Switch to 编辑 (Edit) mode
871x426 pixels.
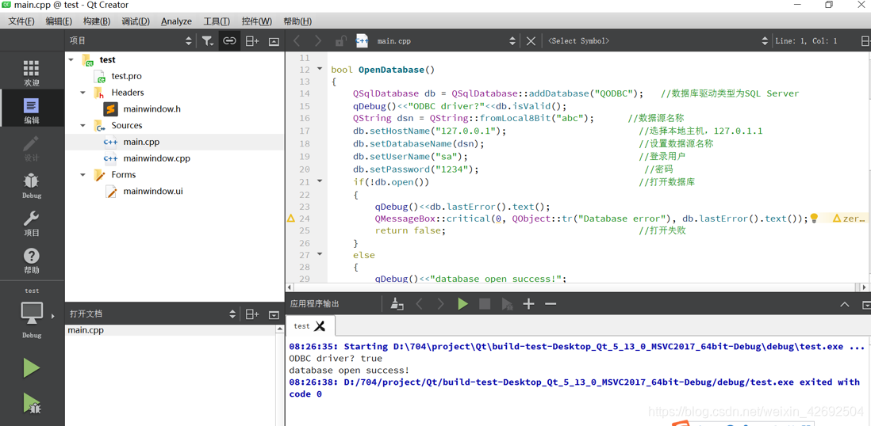pos(32,110)
